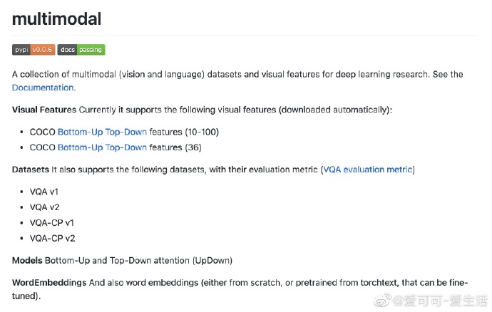The image size is (492, 312).
Task: Open Bottom-Up Top-Down link for features (10-100)
Action: (x=102, y=132)
